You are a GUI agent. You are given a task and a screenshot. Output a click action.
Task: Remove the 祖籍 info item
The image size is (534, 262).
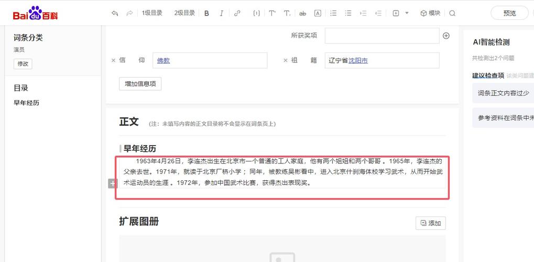pyautogui.click(x=286, y=60)
